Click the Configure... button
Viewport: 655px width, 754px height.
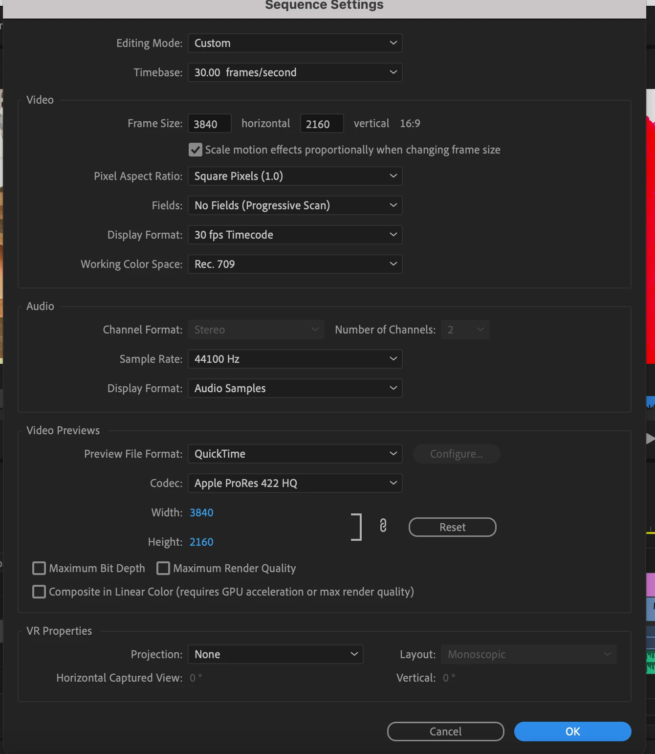(x=457, y=454)
